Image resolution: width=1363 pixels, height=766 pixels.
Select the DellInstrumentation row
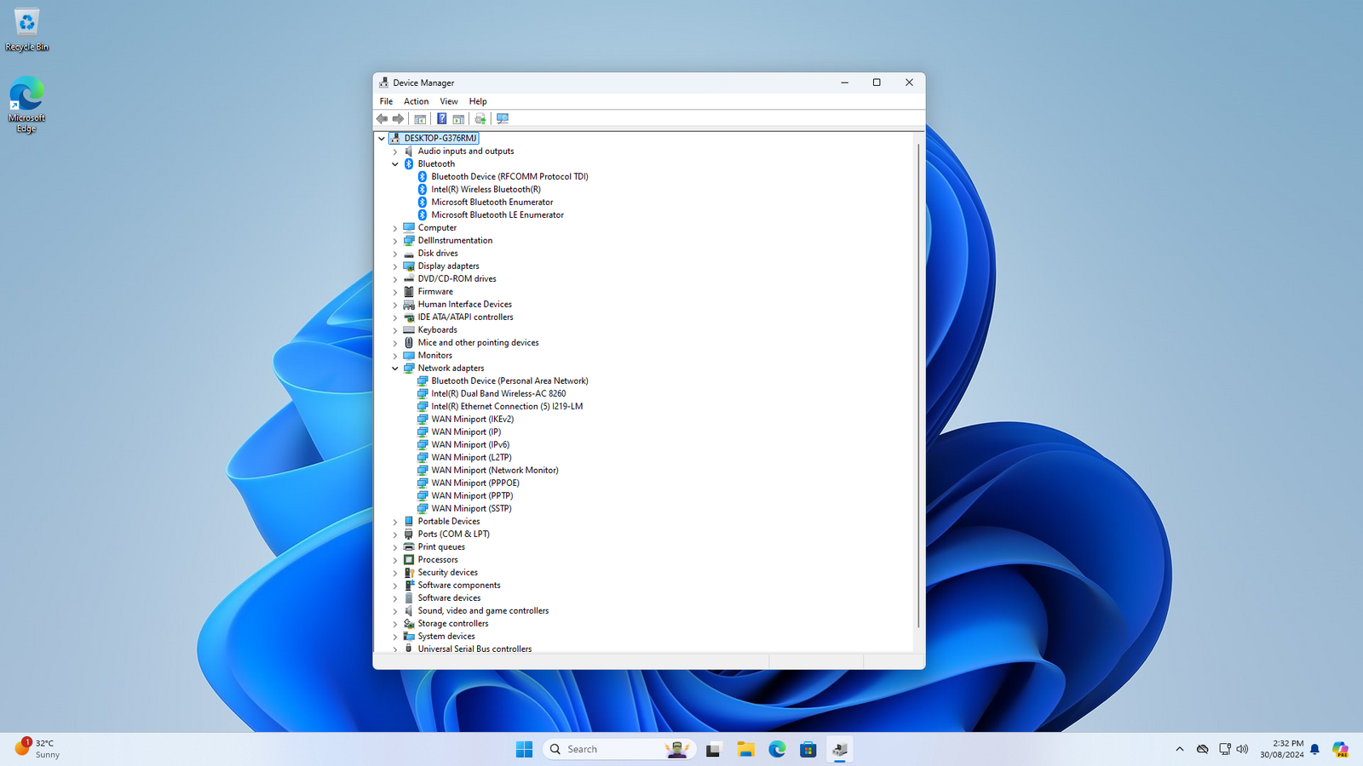pyautogui.click(x=455, y=240)
